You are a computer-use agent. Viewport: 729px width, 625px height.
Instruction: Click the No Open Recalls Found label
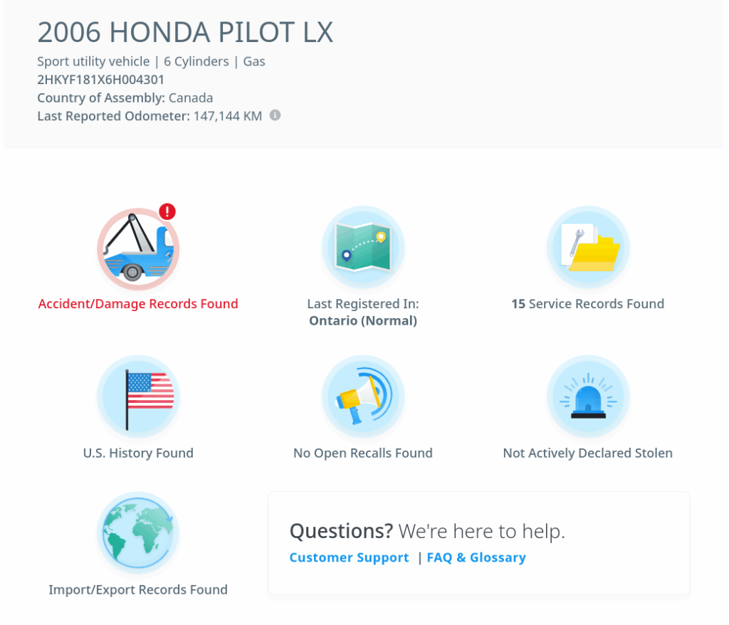(363, 453)
